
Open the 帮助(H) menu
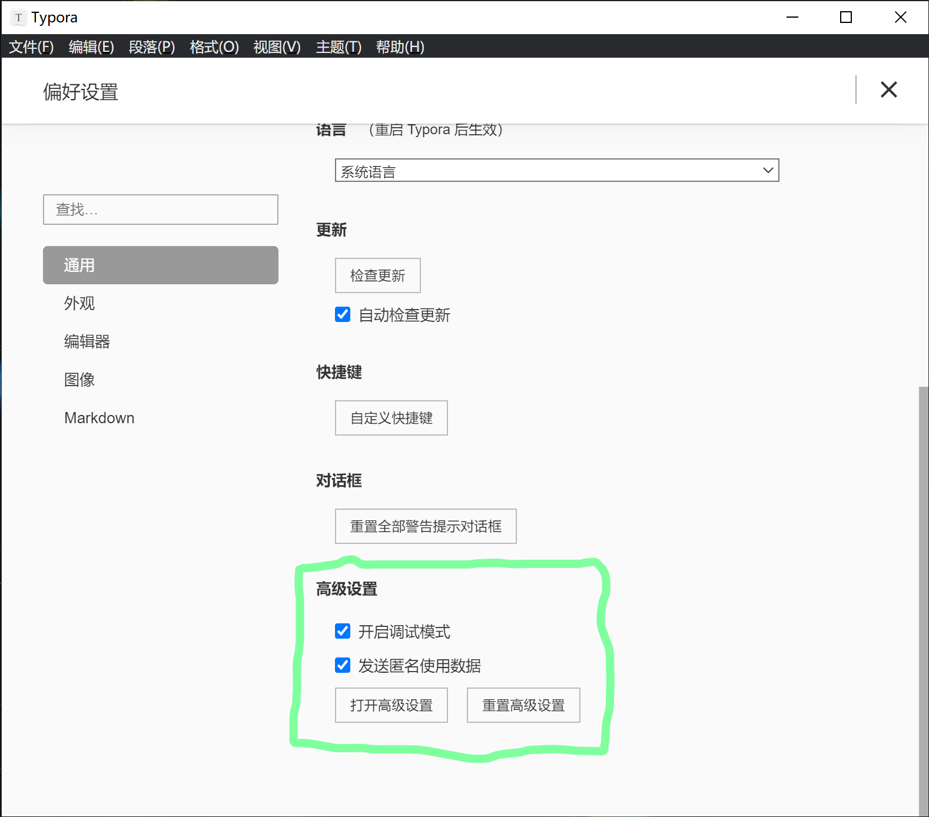coord(400,47)
